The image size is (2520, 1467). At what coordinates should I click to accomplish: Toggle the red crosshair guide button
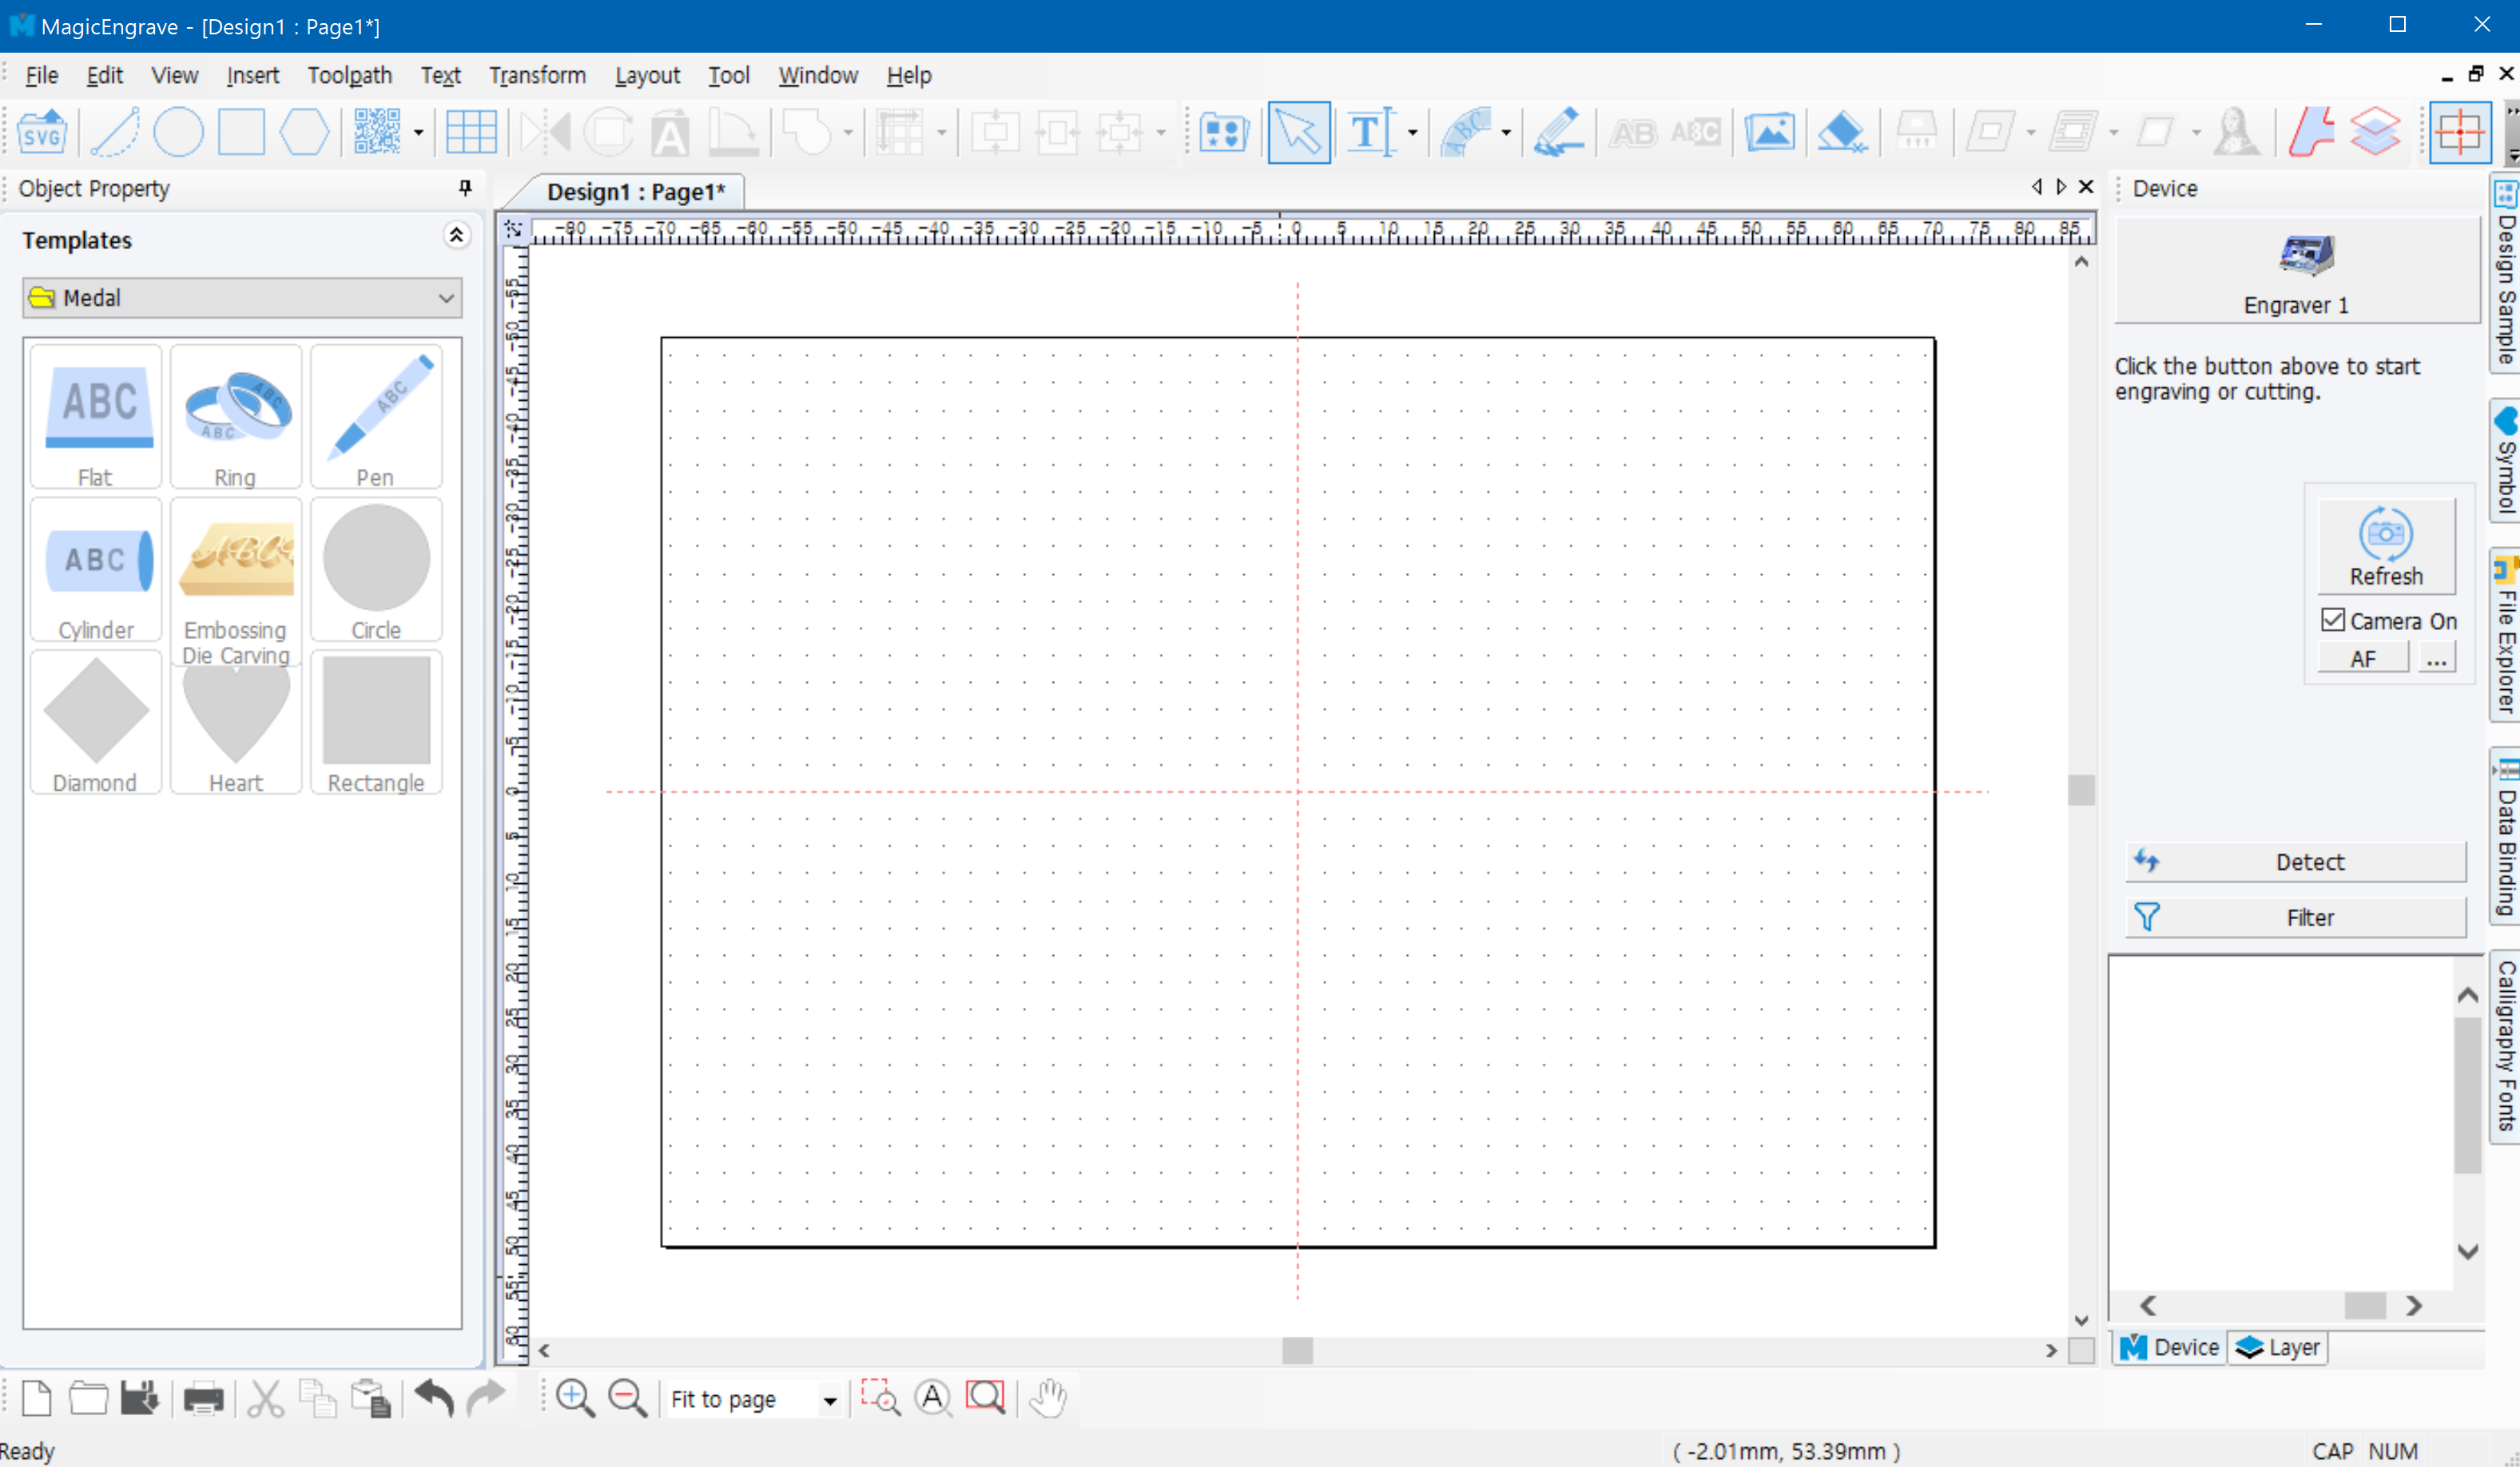(x=2459, y=132)
